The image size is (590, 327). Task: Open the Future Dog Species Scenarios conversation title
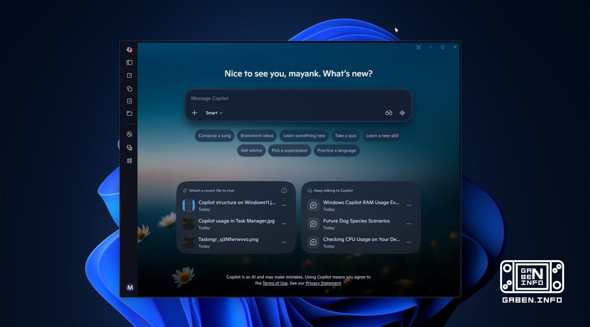click(x=356, y=221)
